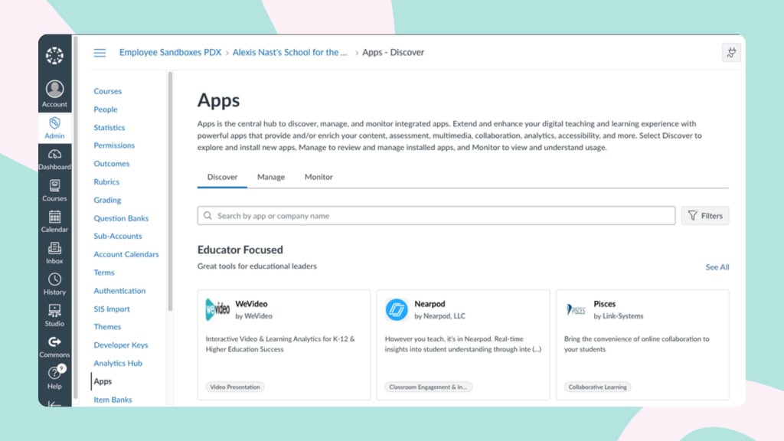Open the Dashboard icon
This screenshot has height=441, width=784.
(x=54, y=156)
